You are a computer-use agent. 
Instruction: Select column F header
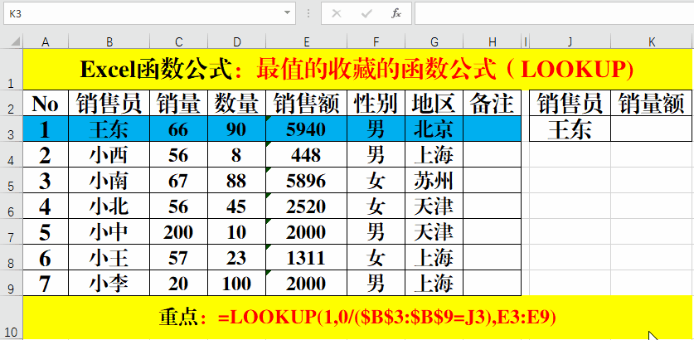click(x=376, y=42)
